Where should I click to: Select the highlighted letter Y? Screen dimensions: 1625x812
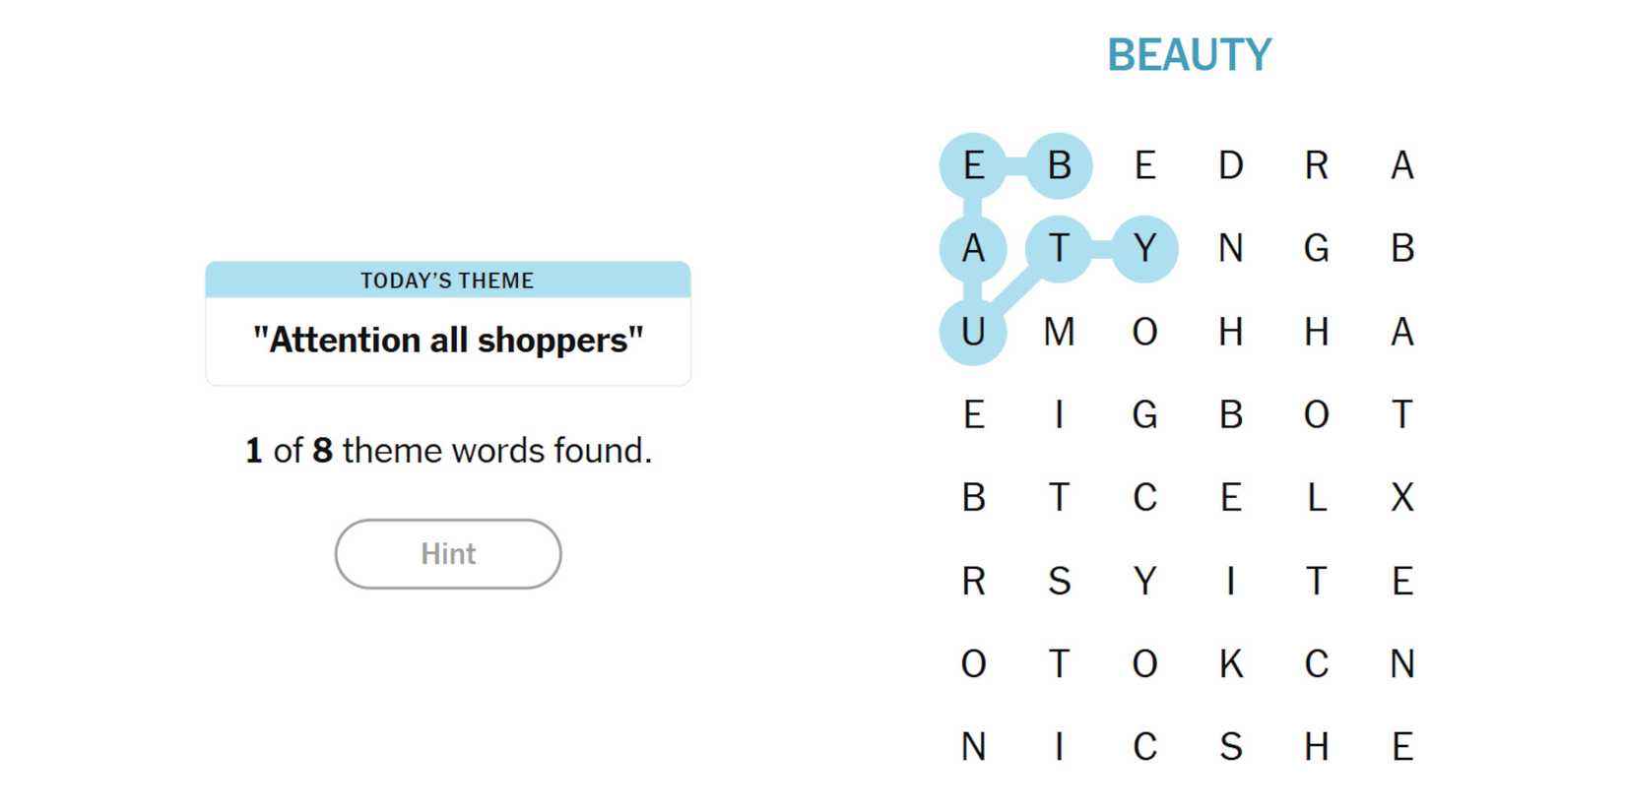[x=1144, y=249]
